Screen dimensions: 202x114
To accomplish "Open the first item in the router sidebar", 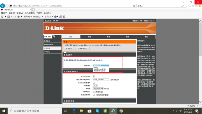I will coord(52,41).
